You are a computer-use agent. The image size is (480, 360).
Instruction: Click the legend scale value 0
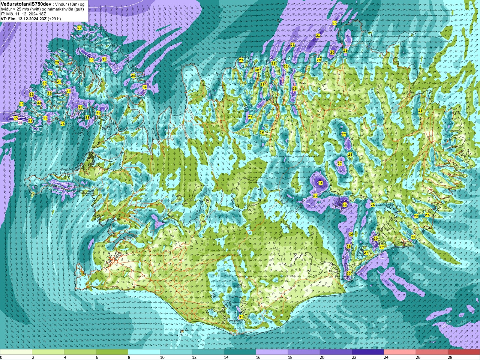(x=1, y=357)
